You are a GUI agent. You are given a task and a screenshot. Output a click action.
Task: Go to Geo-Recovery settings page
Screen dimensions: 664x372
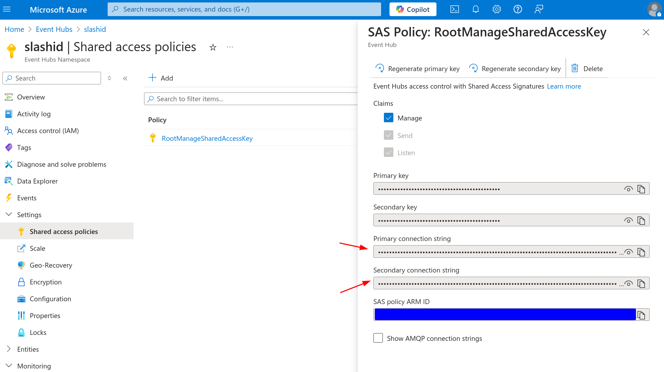[51, 265]
